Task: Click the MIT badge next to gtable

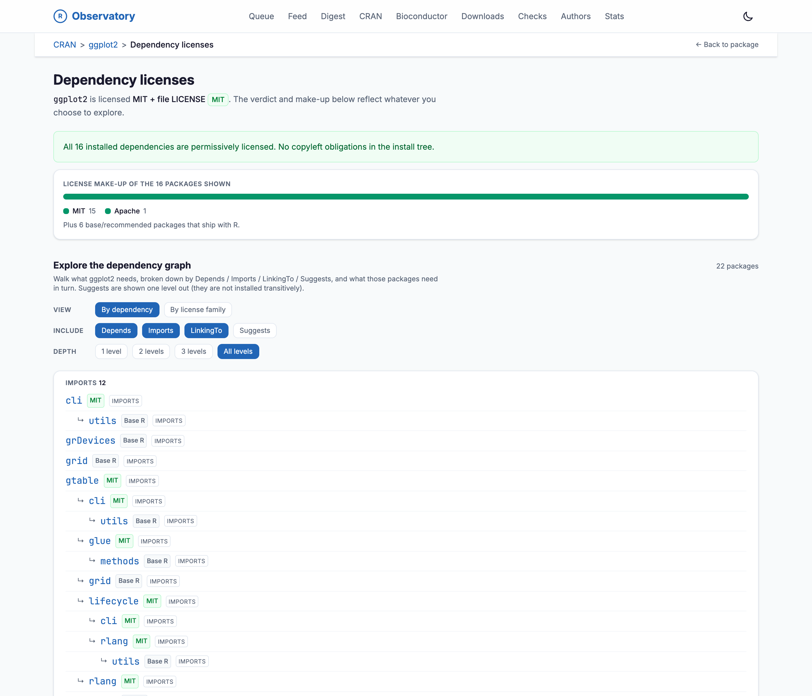Action: click(x=113, y=481)
